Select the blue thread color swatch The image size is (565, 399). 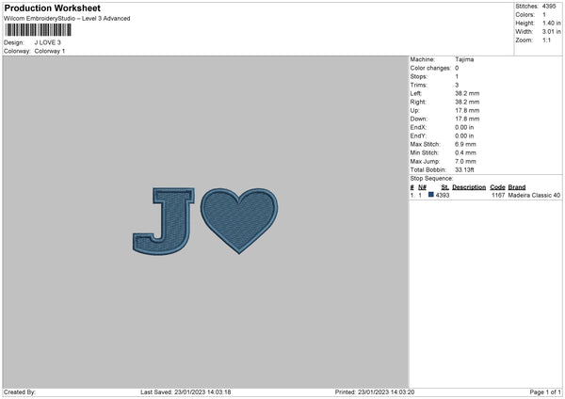pyautogui.click(x=431, y=195)
